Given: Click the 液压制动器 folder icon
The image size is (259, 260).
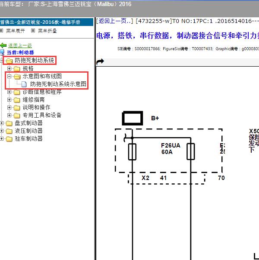Looking at the screenshot, I should tap(9, 131).
